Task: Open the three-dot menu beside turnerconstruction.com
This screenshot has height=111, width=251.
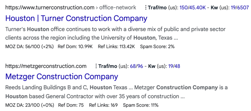Action: pos(146,7)
